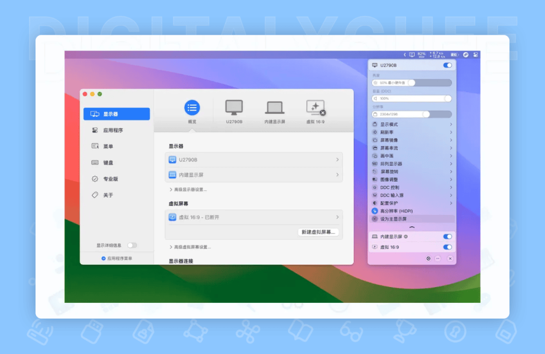The height and width of the screenshot is (354, 545).
Task: Click the 配置保护 shield icon in the popup
Action: click(x=375, y=203)
